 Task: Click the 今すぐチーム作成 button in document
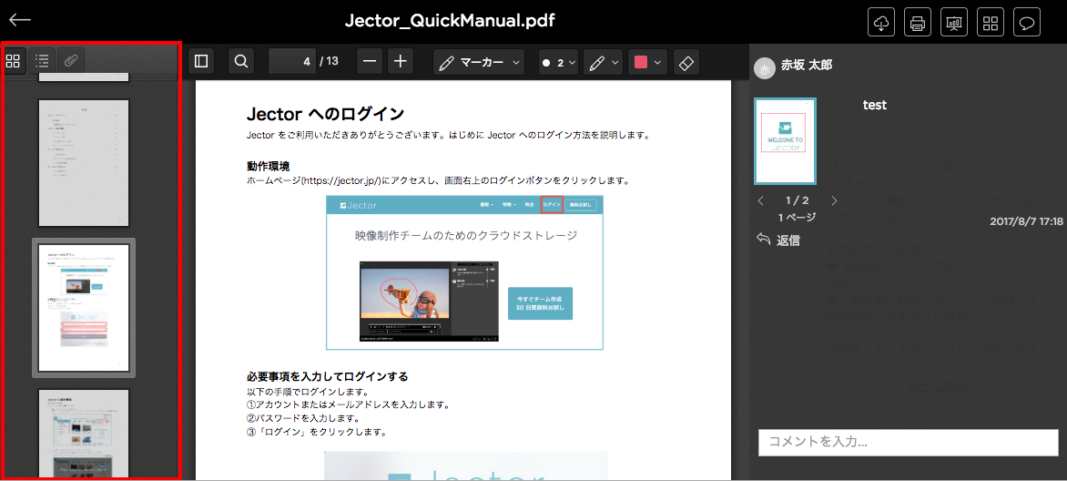540,303
